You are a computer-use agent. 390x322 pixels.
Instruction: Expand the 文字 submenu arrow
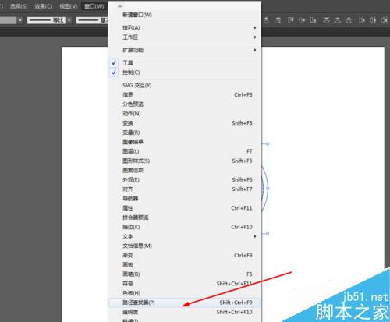coord(255,236)
